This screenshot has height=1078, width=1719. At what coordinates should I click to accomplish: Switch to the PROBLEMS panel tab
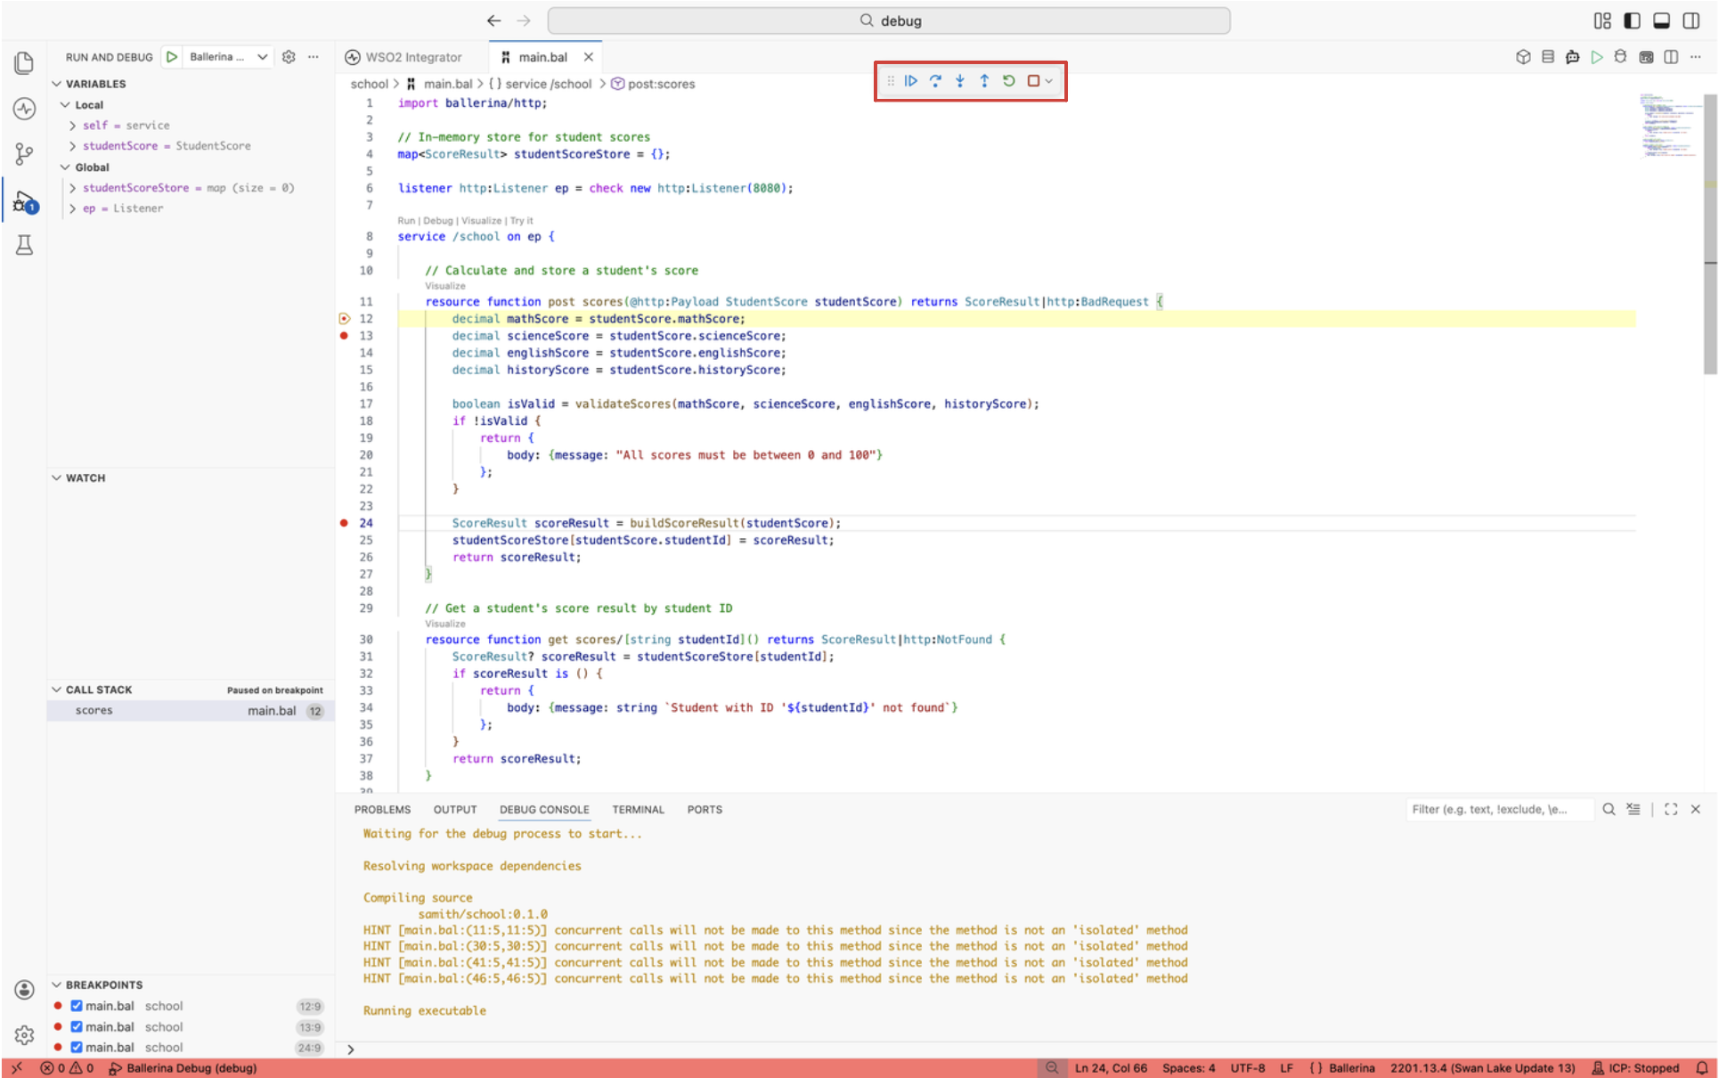tap(382, 809)
